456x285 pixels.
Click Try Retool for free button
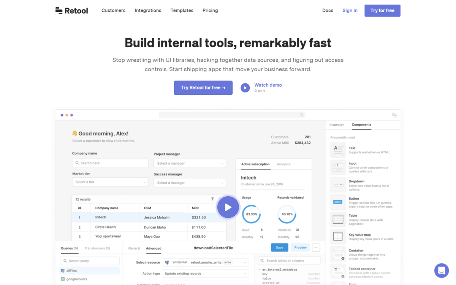203,88
